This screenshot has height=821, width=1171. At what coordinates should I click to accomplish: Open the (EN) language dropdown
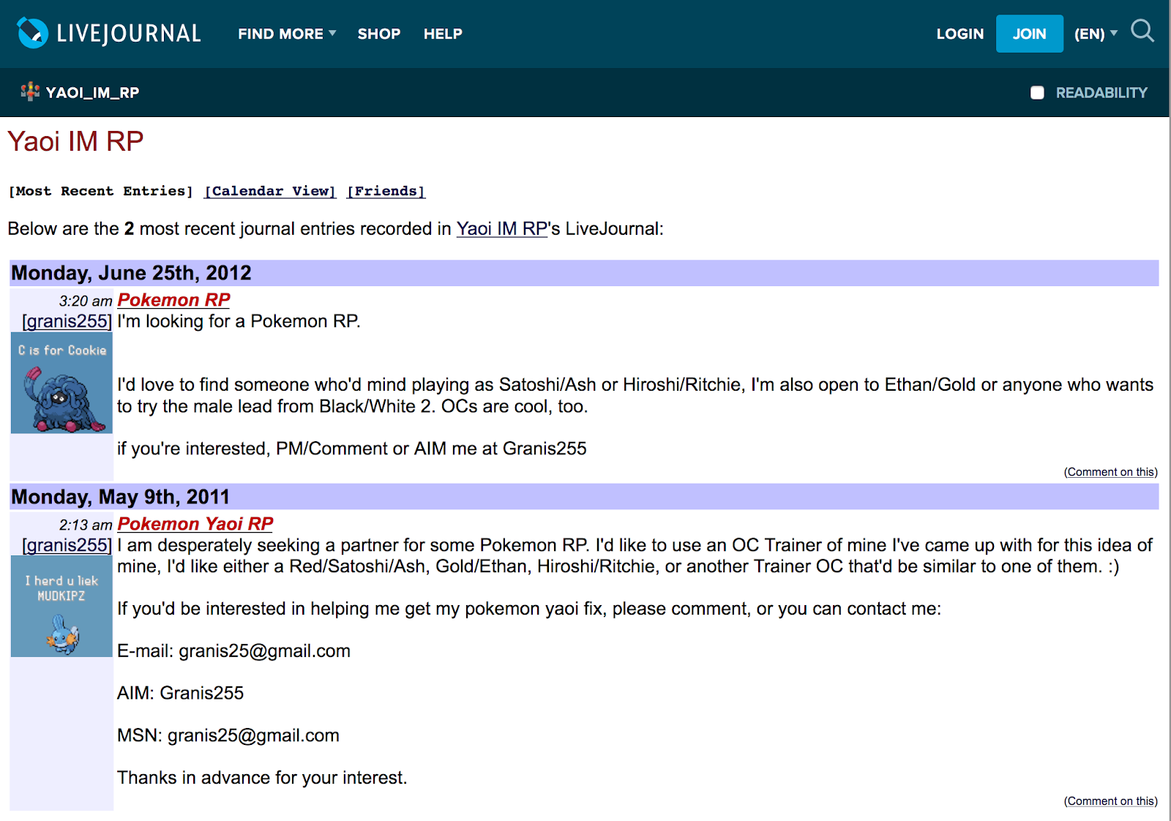1096,34
